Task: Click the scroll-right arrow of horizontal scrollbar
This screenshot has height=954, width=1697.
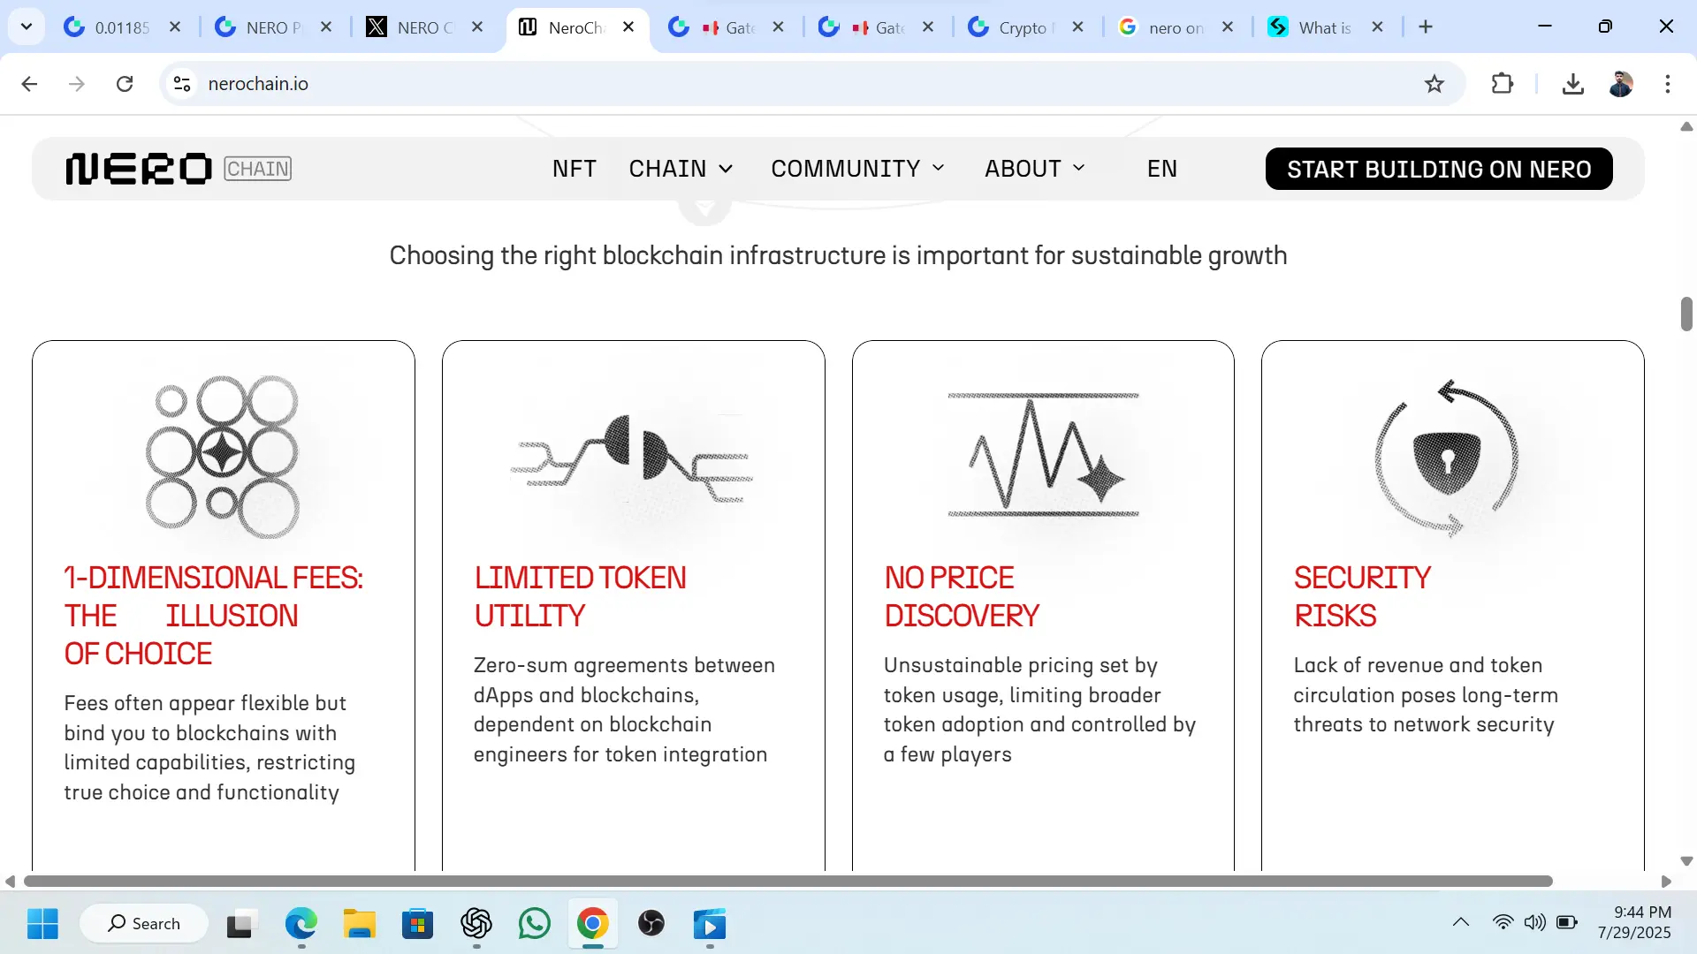Action: [1666, 881]
